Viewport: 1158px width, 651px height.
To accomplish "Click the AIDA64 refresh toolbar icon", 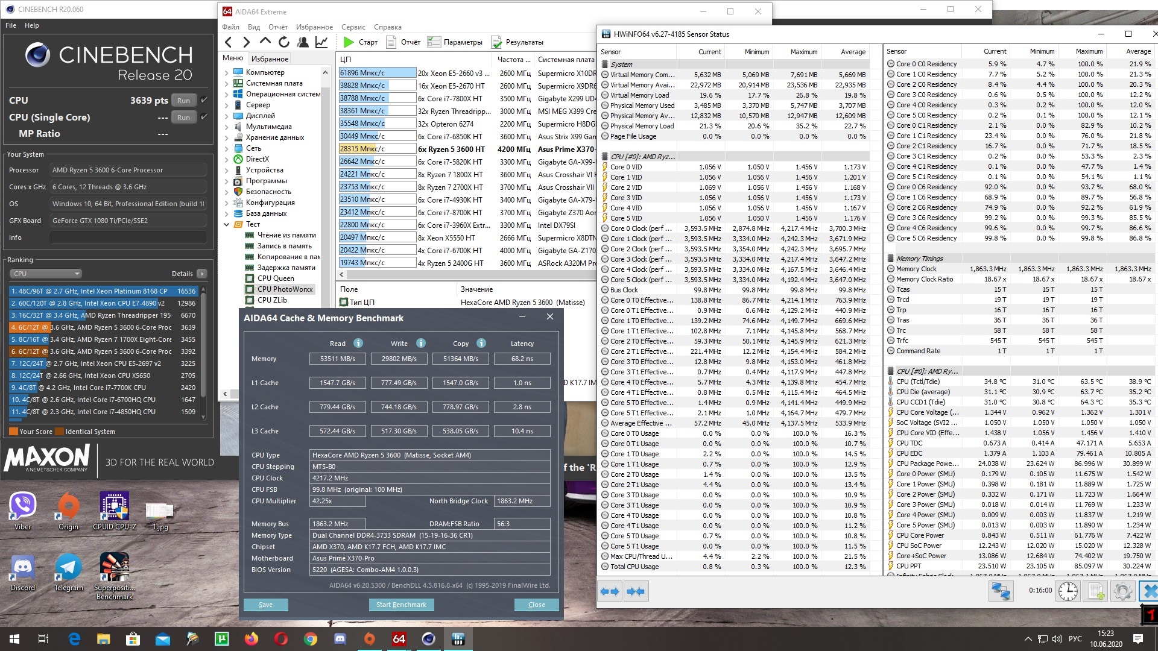I will click(x=284, y=42).
